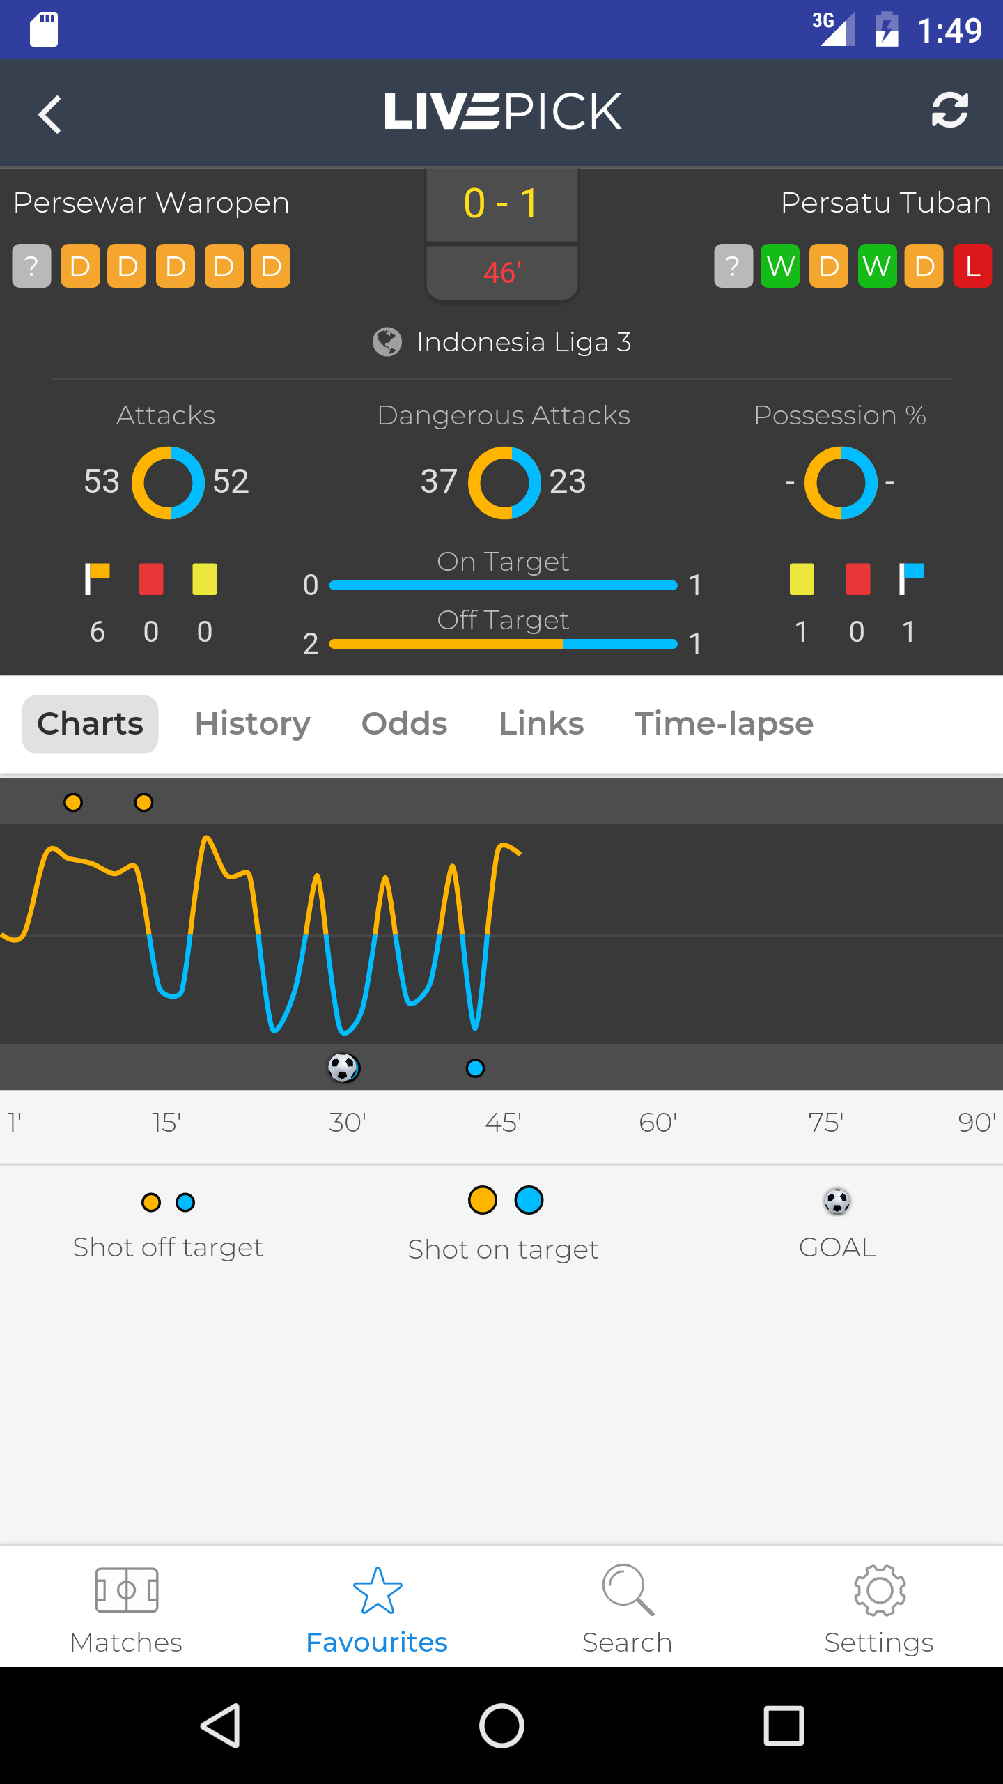The image size is (1003, 1784).
Task: Tap Persatu Tuban team name
Action: 885,203
